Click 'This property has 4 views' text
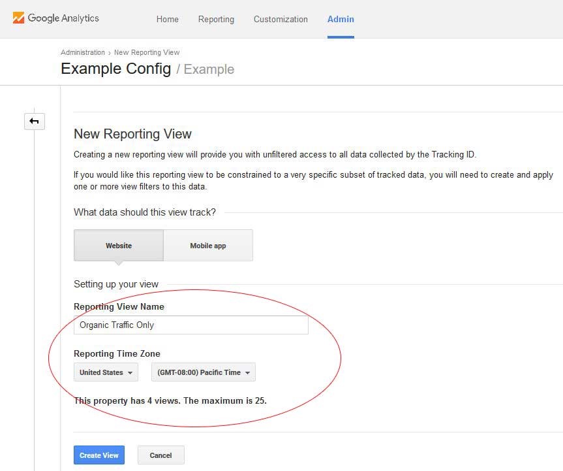Viewport: 563px width, 471px height. (x=127, y=400)
